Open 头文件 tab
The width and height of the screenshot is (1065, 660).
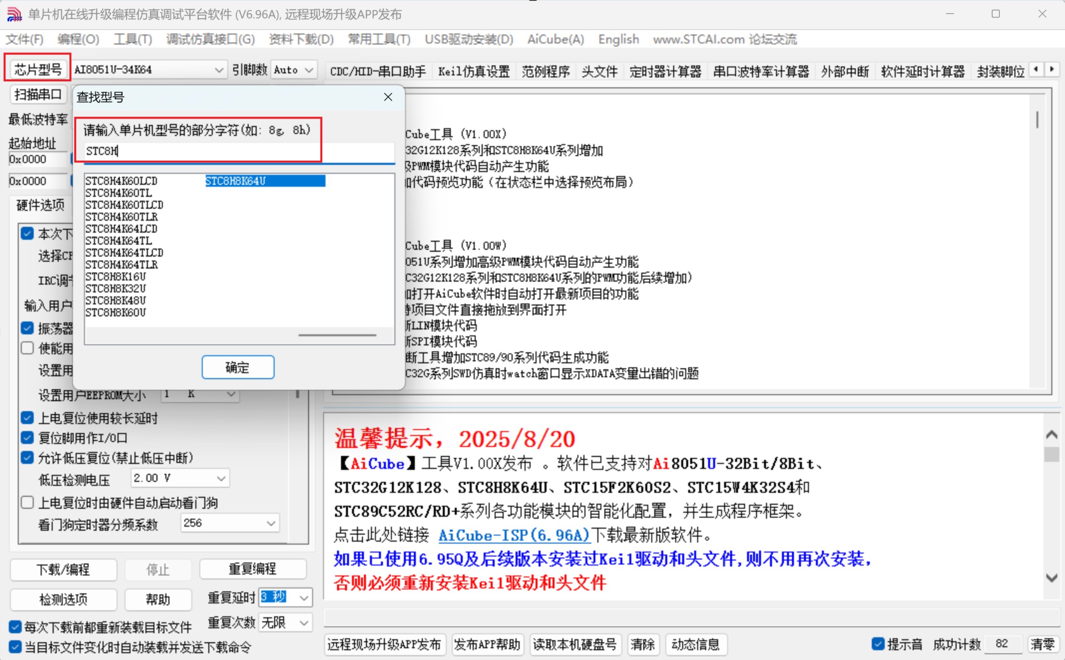(599, 71)
